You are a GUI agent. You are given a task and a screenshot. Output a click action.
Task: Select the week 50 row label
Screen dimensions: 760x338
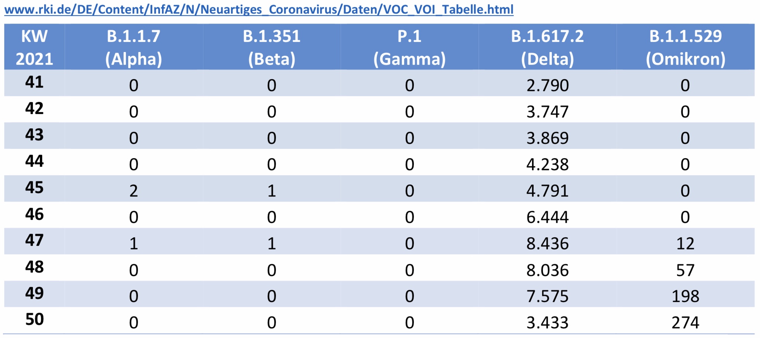[34, 319]
